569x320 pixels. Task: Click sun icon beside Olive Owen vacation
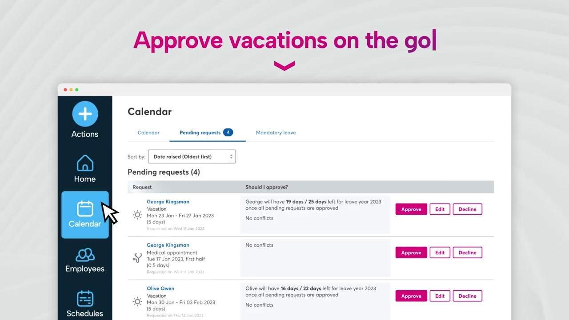click(138, 302)
